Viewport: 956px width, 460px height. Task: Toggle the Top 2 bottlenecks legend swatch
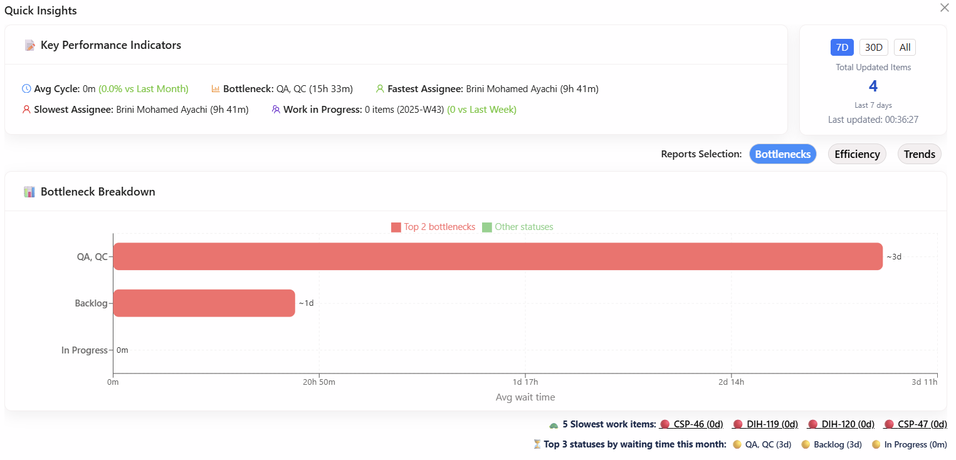tap(396, 227)
